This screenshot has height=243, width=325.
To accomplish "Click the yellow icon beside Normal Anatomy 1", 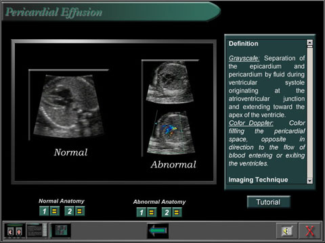I will coord(54,211).
